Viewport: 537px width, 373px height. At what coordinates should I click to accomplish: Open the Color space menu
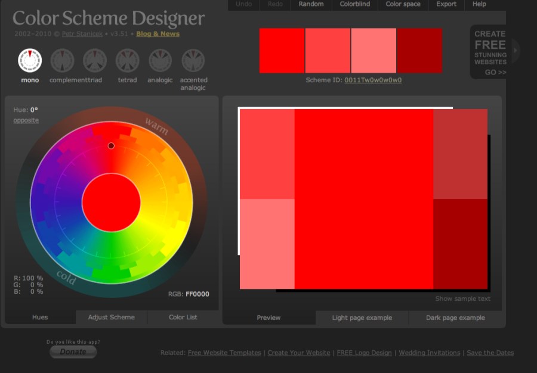point(403,4)
